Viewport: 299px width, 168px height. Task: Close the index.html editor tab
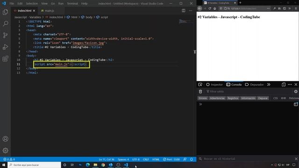[34, 11]
